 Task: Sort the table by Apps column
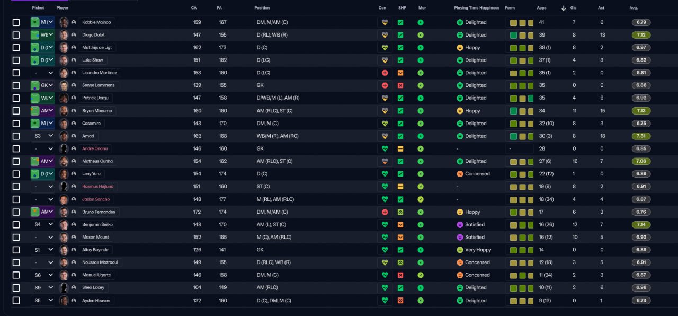point(541,8)
